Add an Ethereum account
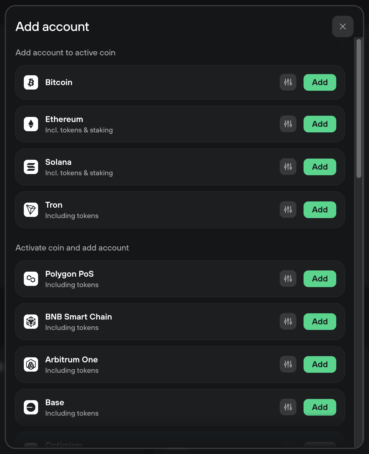 [x=320, y=124]
